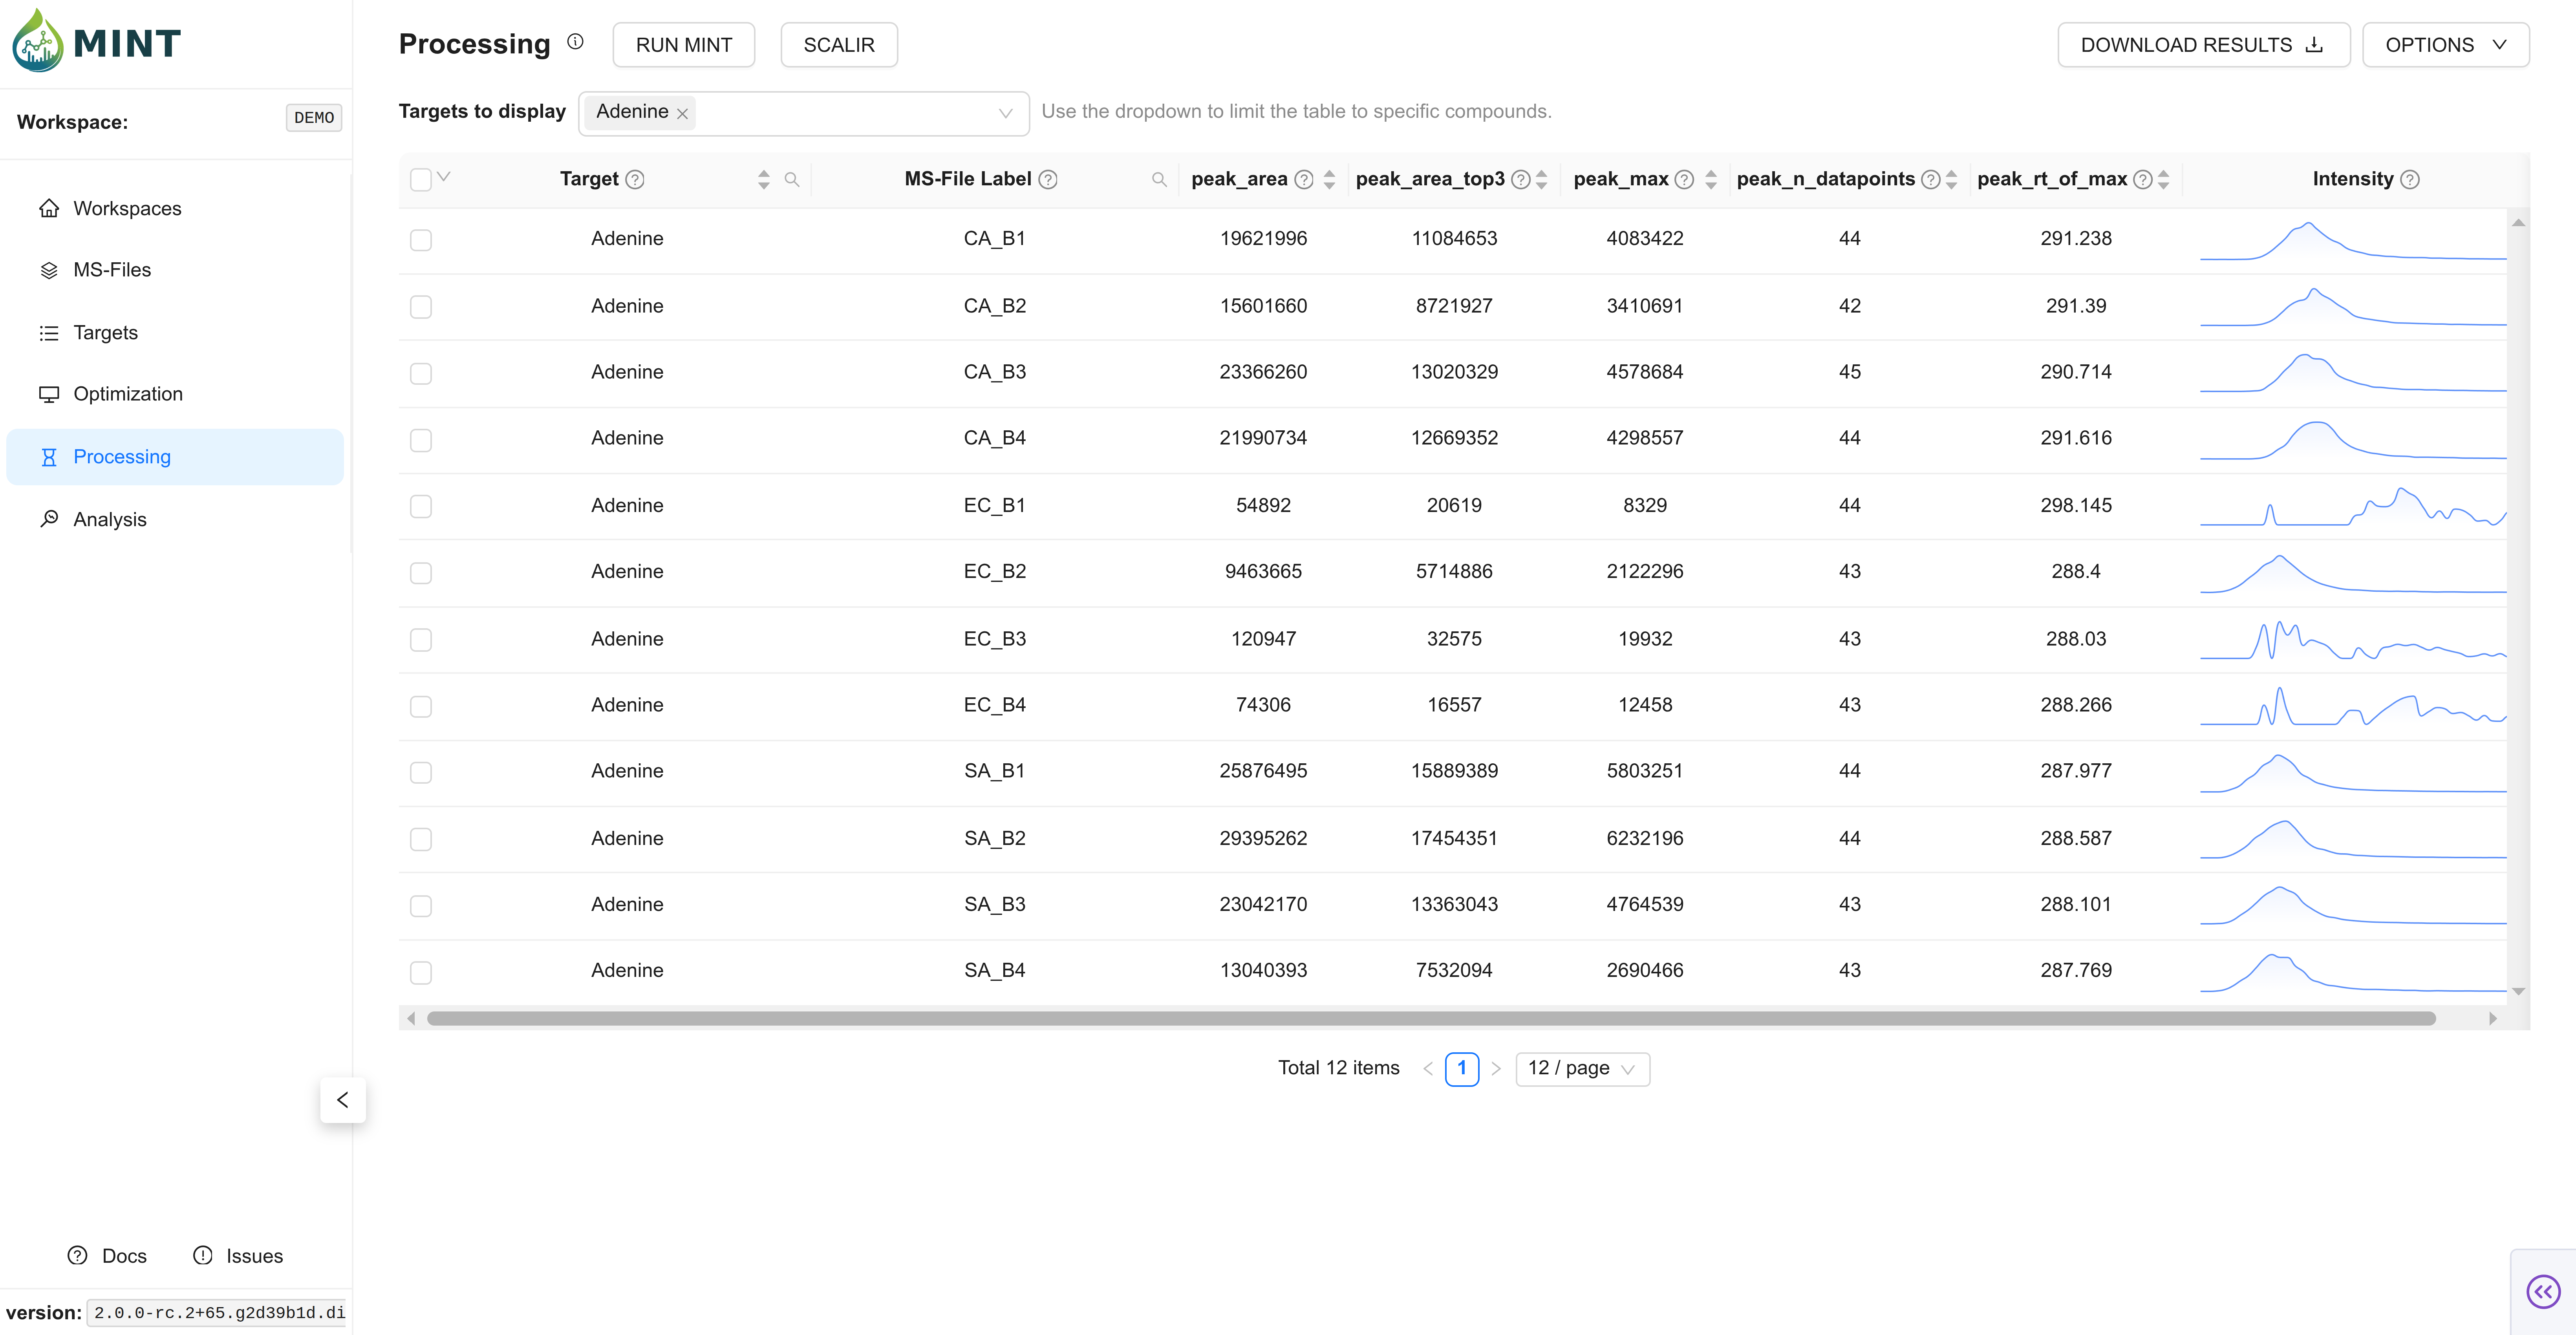Click the horizontal table scrollbar
2576x1335 pixels.
(x=1430, y=1019)
